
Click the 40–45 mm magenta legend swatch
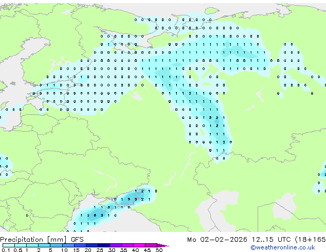click(139, 245)
